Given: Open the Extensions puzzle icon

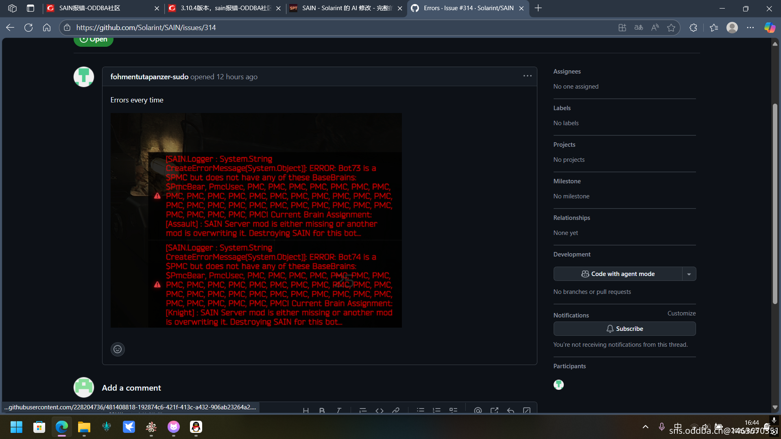Looking at the screenshot, I should click(x=694, y=28).
